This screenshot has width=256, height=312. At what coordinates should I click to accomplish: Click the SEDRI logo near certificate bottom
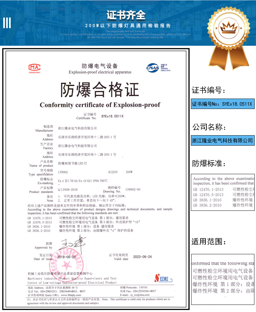pos(163,278)
